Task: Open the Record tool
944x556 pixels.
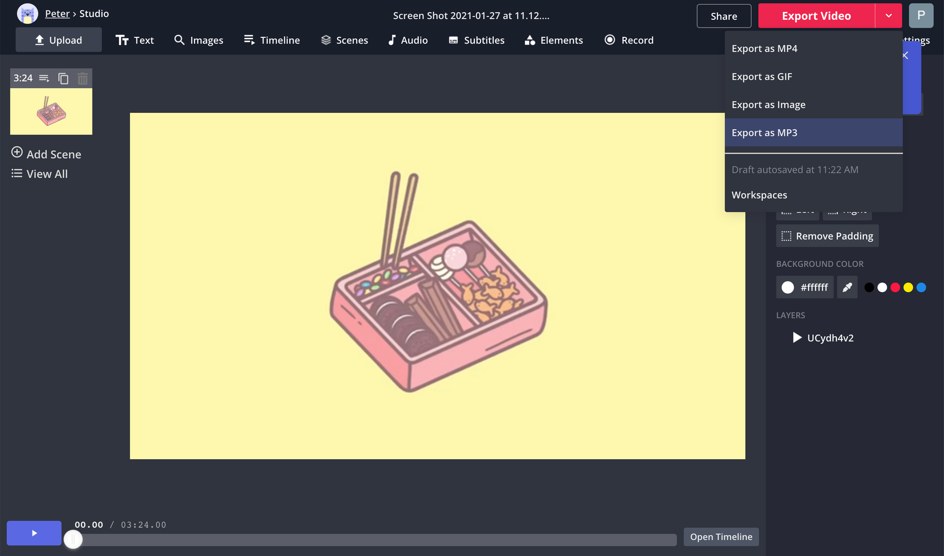Action: tap(629, 40)
